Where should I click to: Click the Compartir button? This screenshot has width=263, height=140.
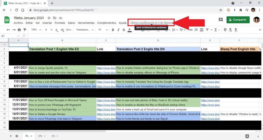(238, 20)
